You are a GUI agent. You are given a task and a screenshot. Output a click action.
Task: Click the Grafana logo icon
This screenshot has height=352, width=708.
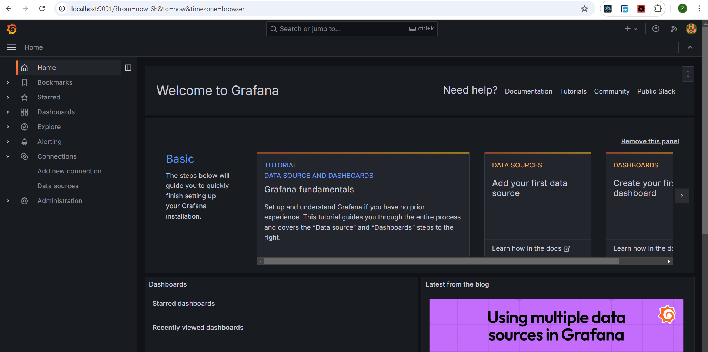tap(12, 29)
